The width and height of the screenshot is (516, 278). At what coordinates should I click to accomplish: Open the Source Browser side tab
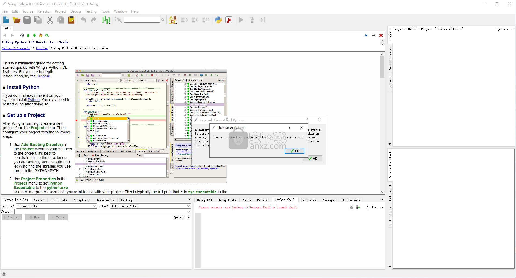pyautogui.click(x=390, y=58)
